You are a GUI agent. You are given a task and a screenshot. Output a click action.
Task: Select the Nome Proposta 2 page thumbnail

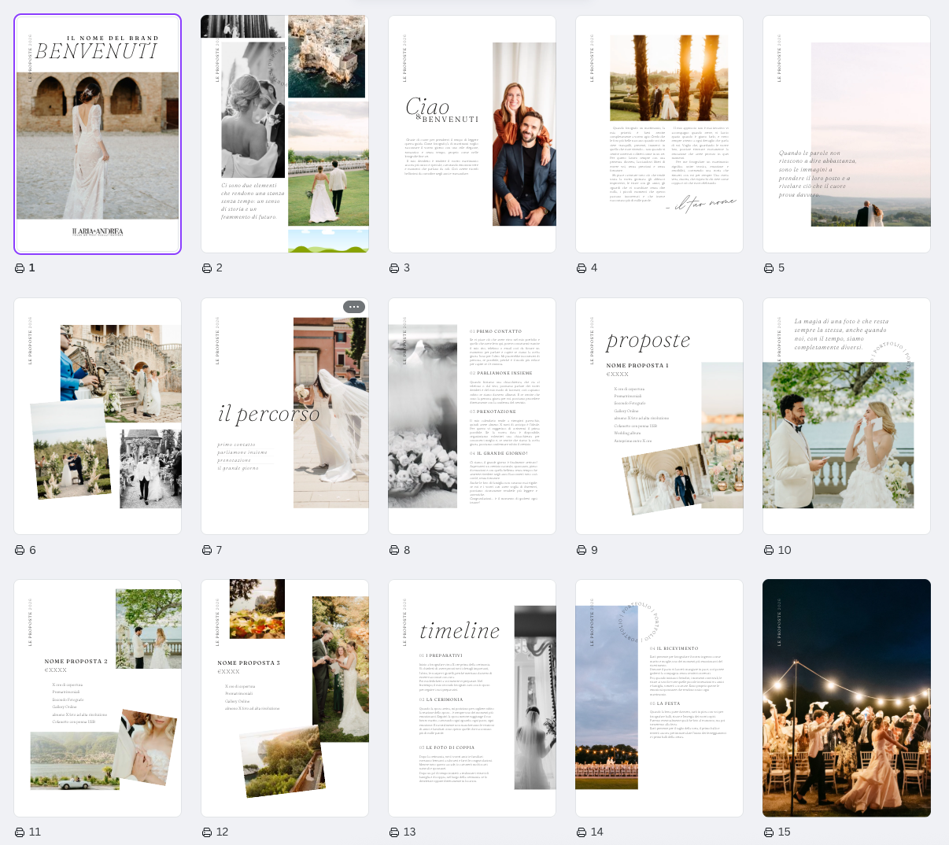(98, 699)
